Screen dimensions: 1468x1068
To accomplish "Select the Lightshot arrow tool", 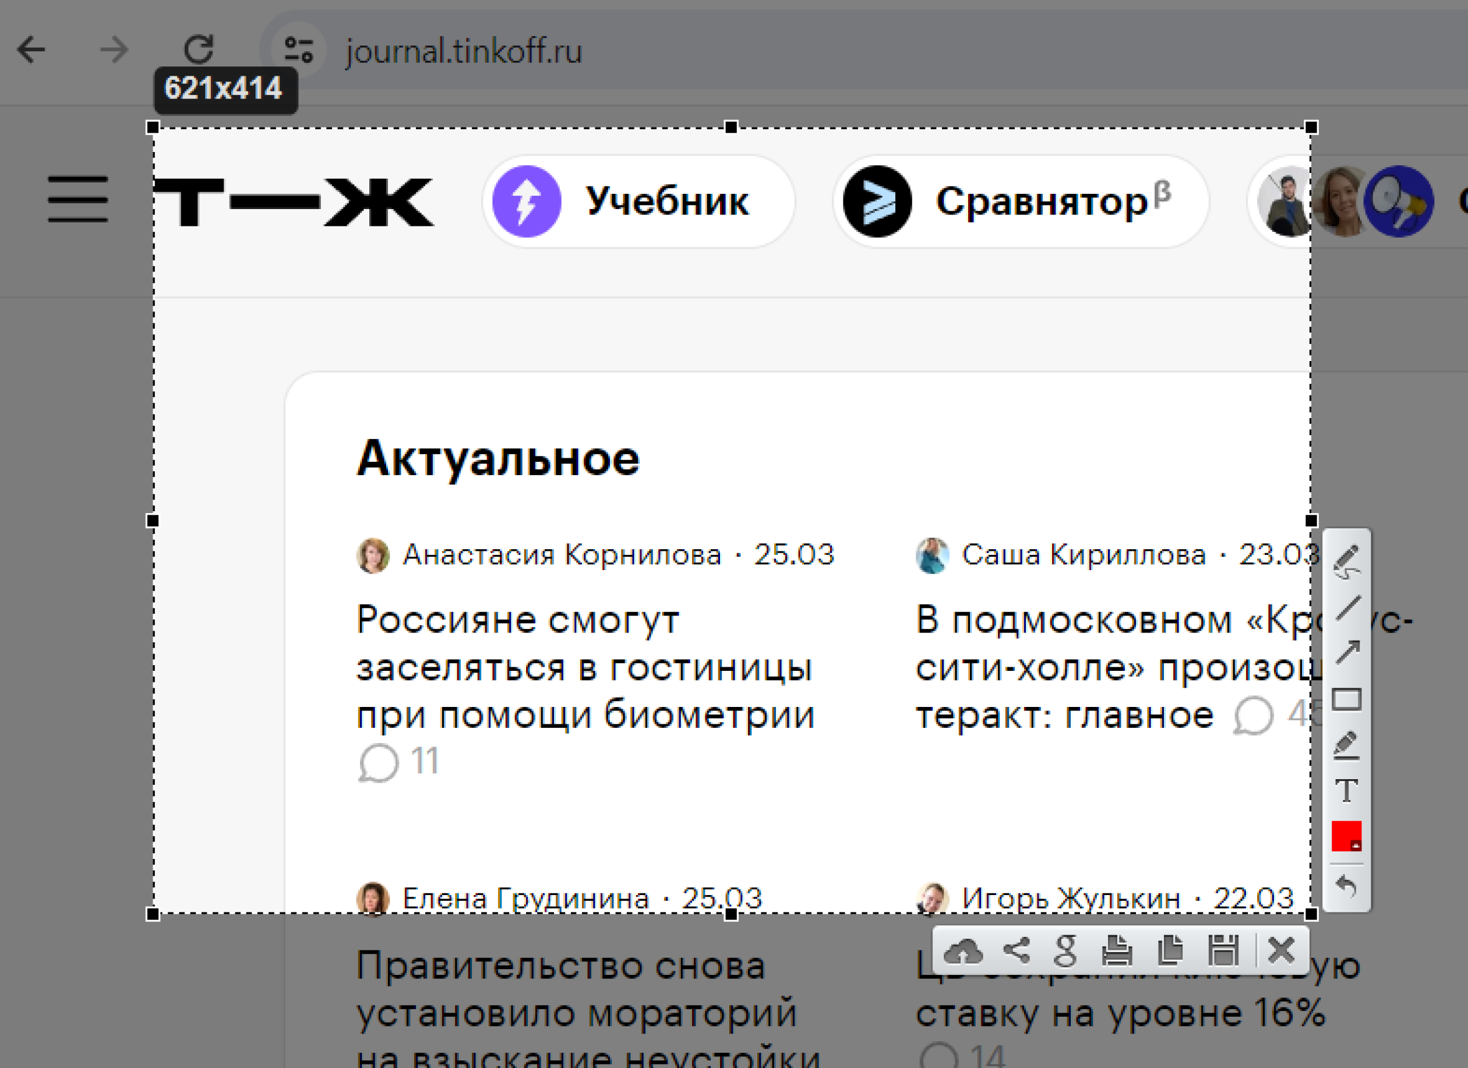I will pyautogui.click(x=1347, y=653).
